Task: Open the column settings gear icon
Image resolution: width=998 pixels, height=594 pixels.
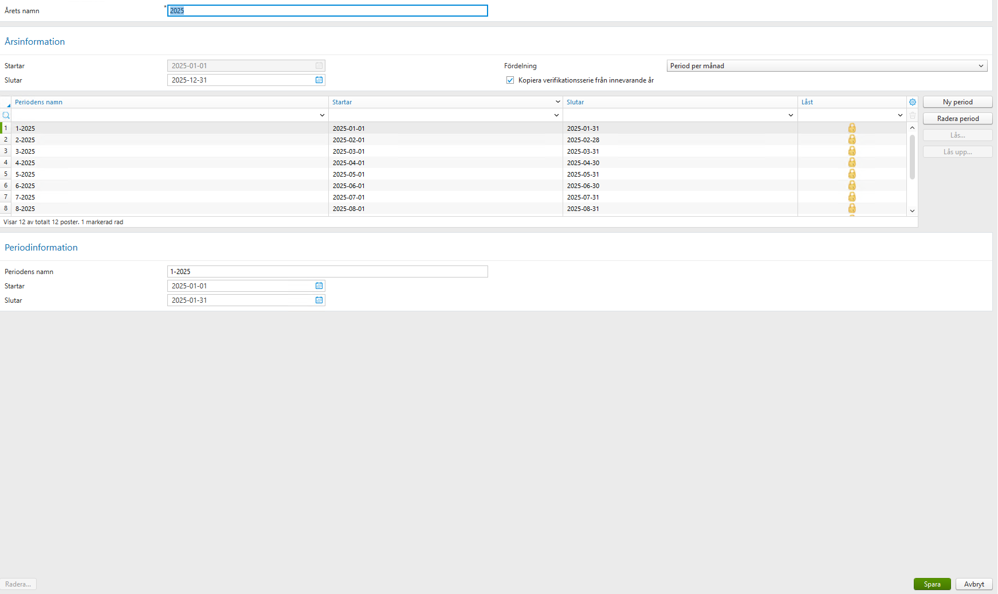Action: [x=913, y=101]
